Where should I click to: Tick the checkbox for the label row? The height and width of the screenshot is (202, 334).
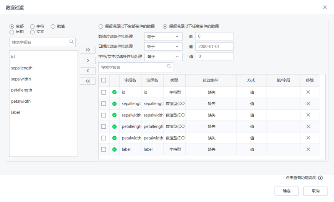104,149
